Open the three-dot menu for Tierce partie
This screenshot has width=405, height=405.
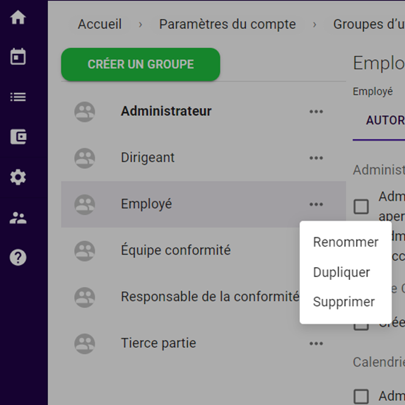pos(316,344)
